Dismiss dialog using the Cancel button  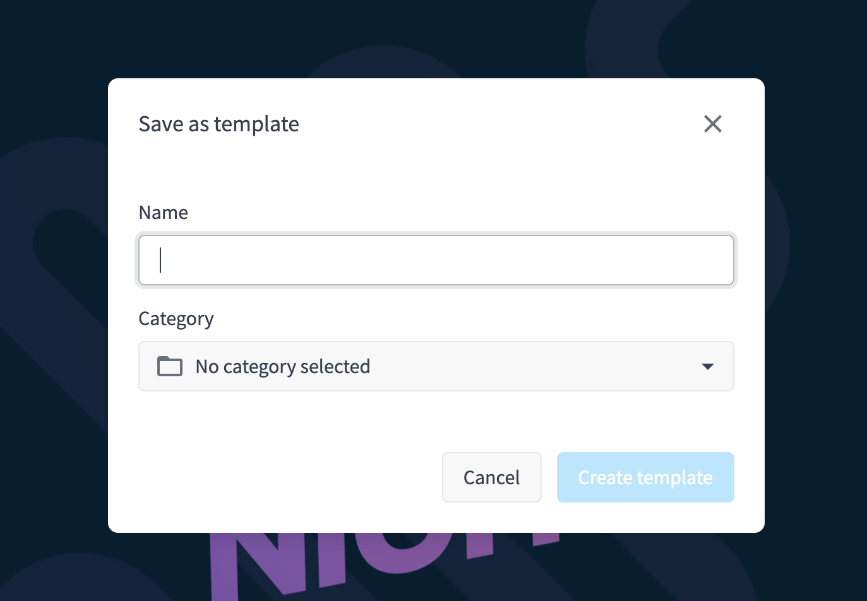tap(491, 477)
